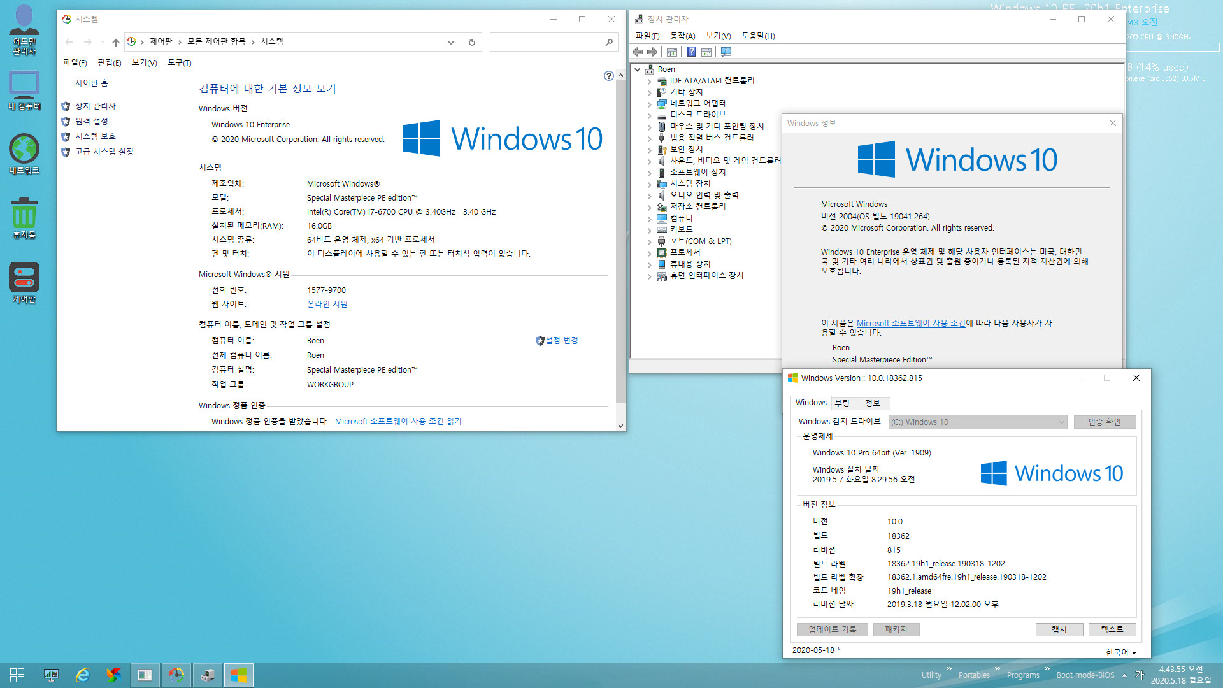Open Utility toolbar on taskbar

931,675
